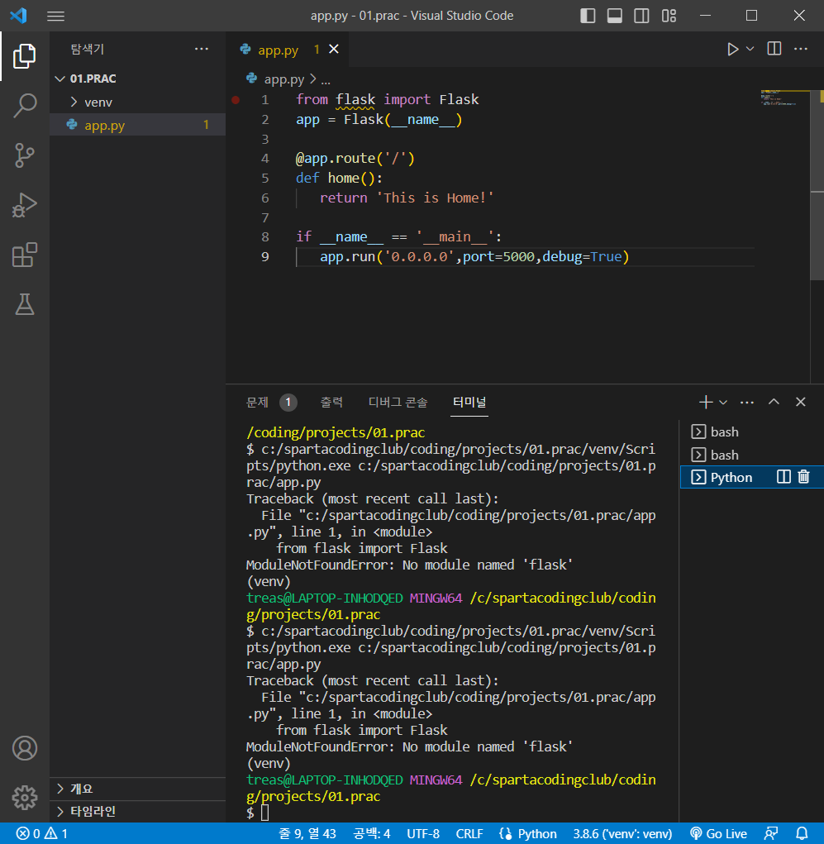The width and height of the screenshot is (824, 844).
Task: Open new terminal profile dropdown arrow
Action: (723, 402)
